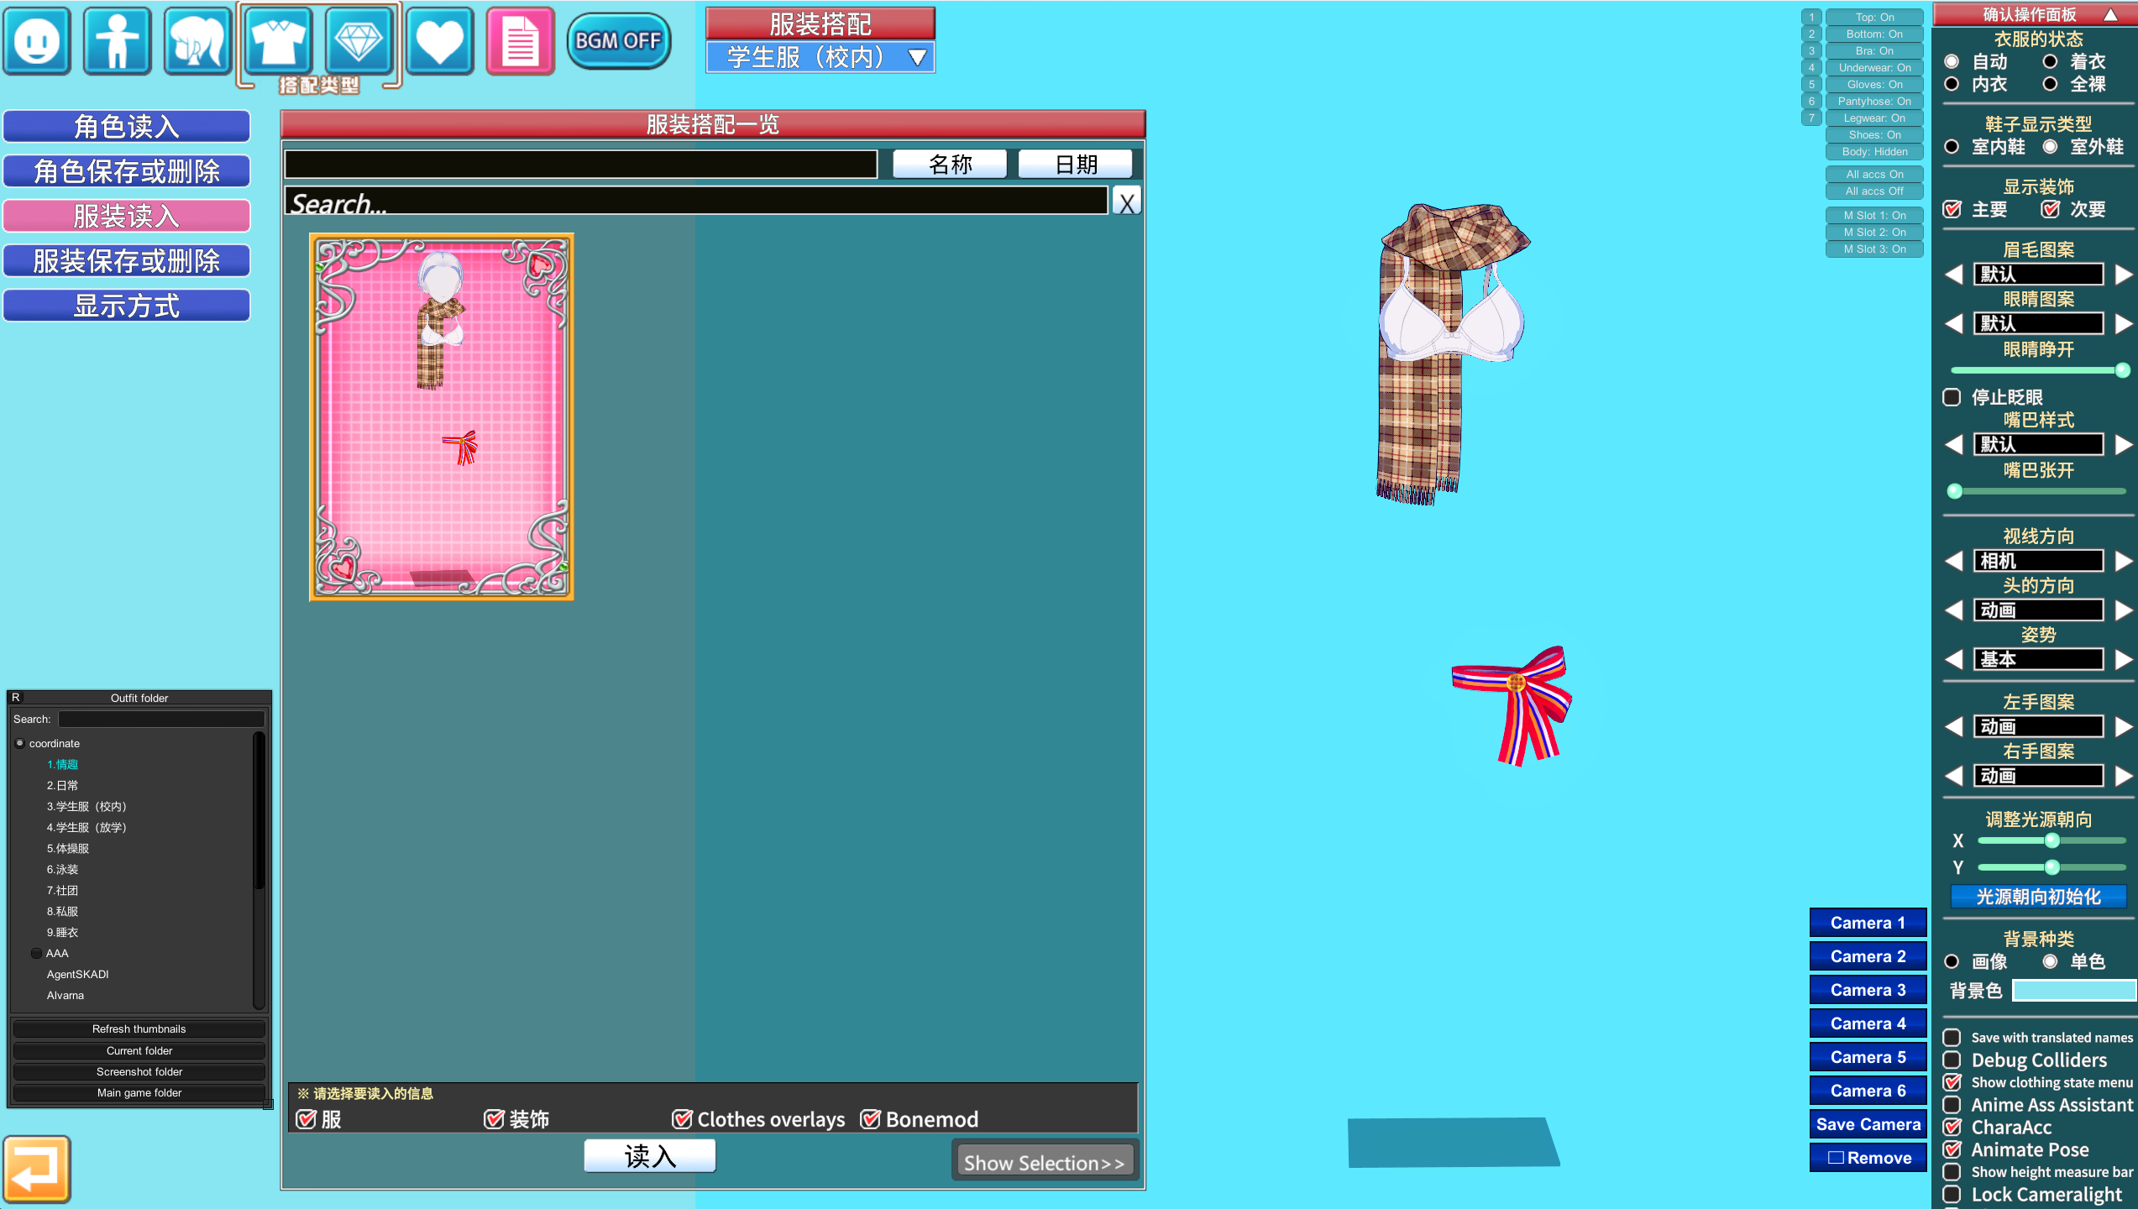Open the clothing shirt icon

pyautogui.click(x=278, y=41)
